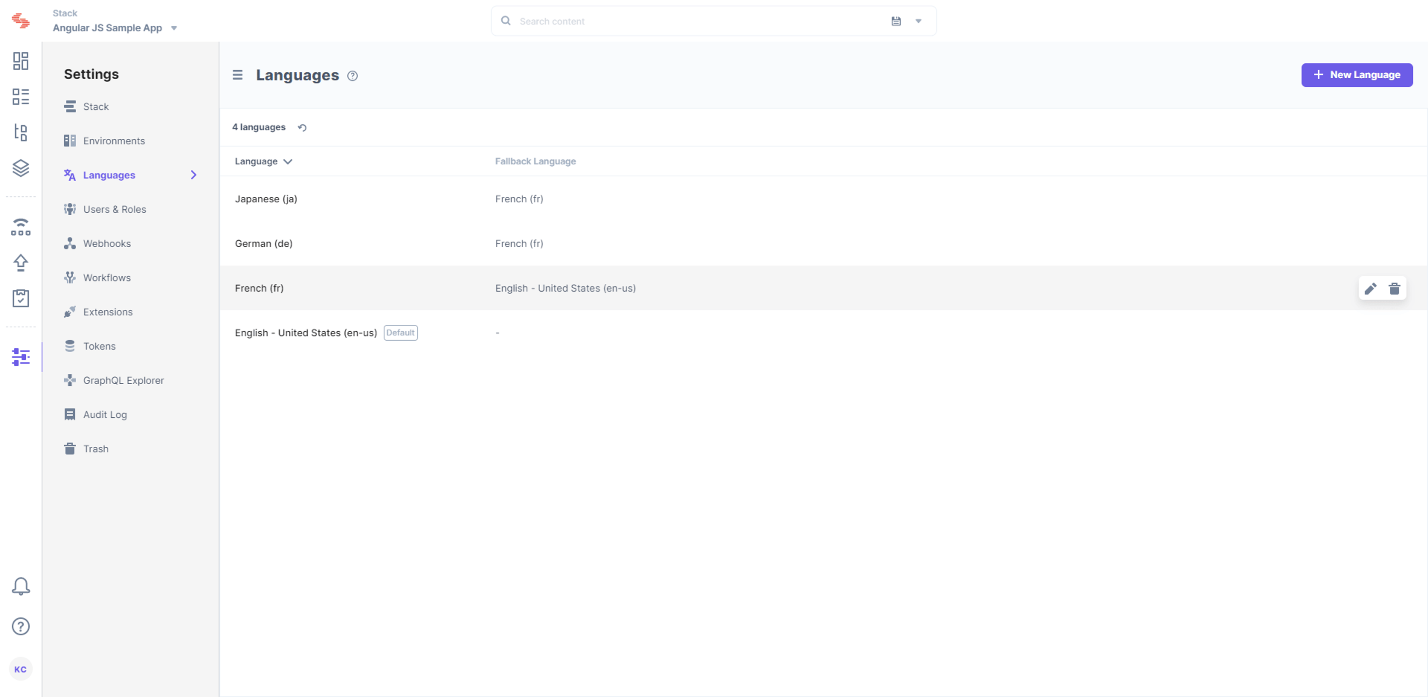The image size is (1428, 697).
Task: Create a New Language
Action: coord(1357,75)
